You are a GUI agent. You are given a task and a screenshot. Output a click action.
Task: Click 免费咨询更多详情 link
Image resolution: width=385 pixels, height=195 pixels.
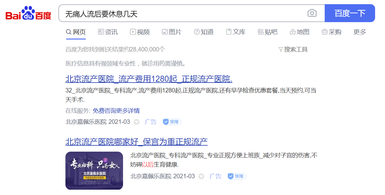coord(116,111)
